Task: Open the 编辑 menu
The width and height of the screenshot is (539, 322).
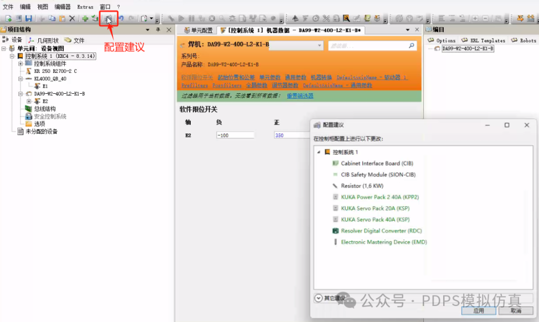Action: click(x=25, y=7)
